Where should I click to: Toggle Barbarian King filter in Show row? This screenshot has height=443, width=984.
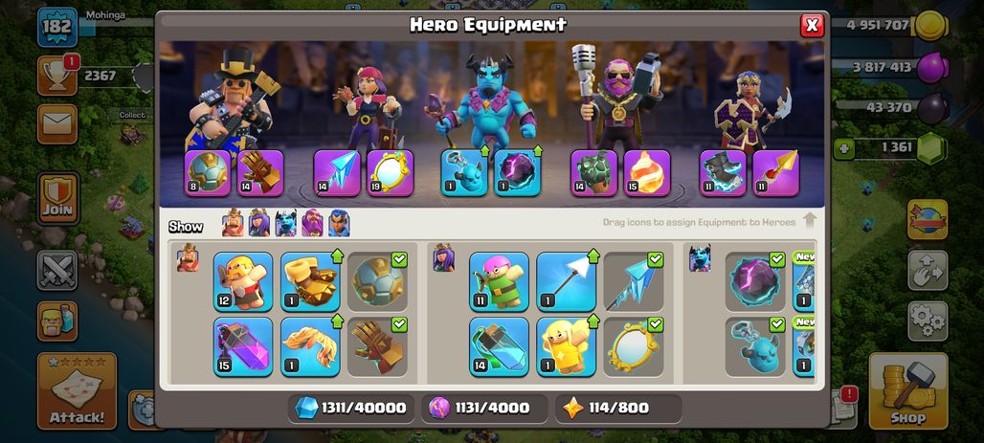coord(233,223)
